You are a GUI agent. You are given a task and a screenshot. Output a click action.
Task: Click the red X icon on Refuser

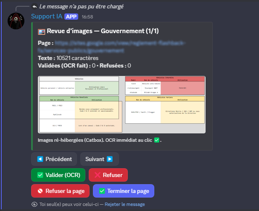click(97, 175)
